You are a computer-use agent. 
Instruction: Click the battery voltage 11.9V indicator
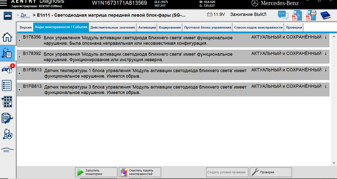[216, 15]
